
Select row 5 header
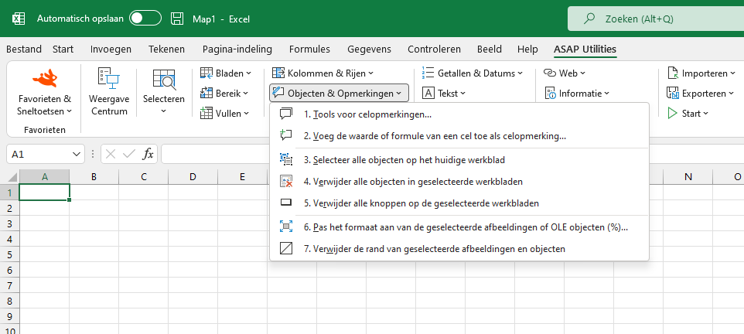[9, 254]
